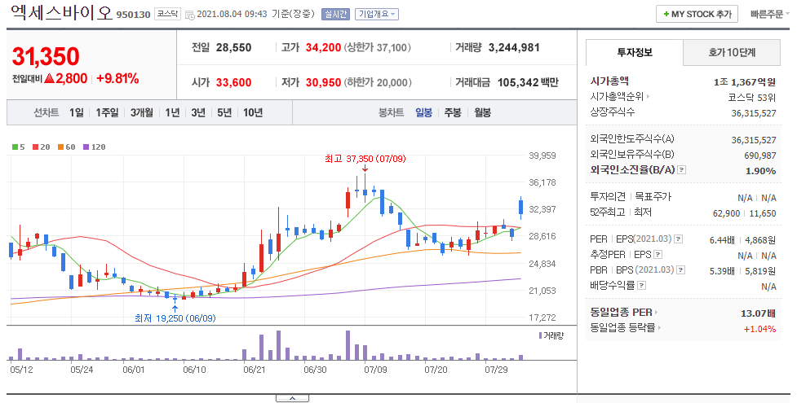Select the 1년 line chart period
797x403 pixels.
click(172, 112)
